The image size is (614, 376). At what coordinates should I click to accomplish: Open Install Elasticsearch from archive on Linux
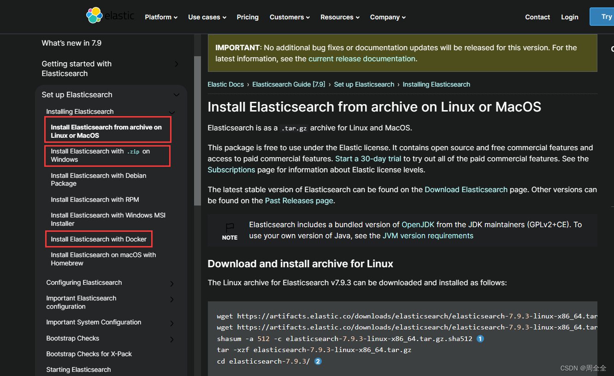coord(106,131)
